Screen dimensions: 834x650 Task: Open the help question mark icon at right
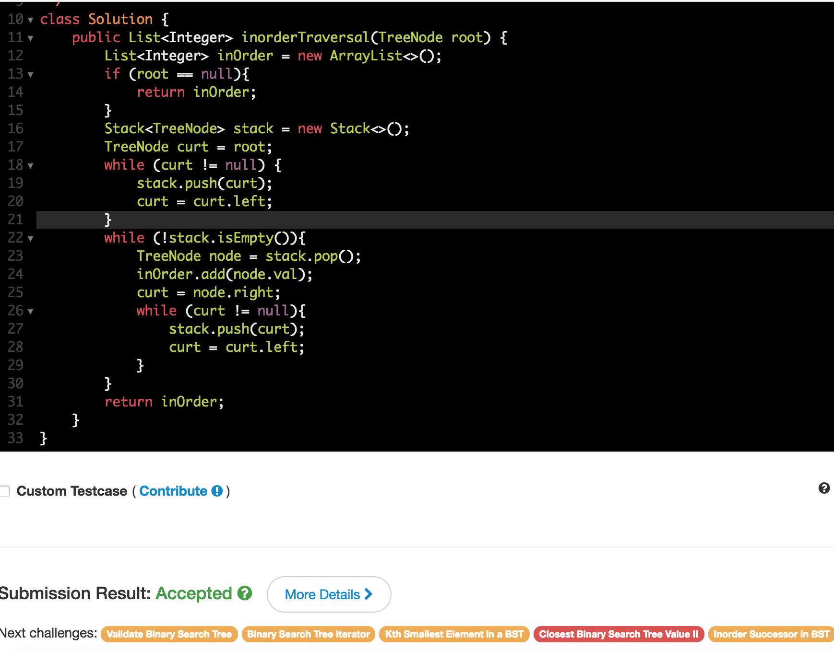tap(824, 488)
